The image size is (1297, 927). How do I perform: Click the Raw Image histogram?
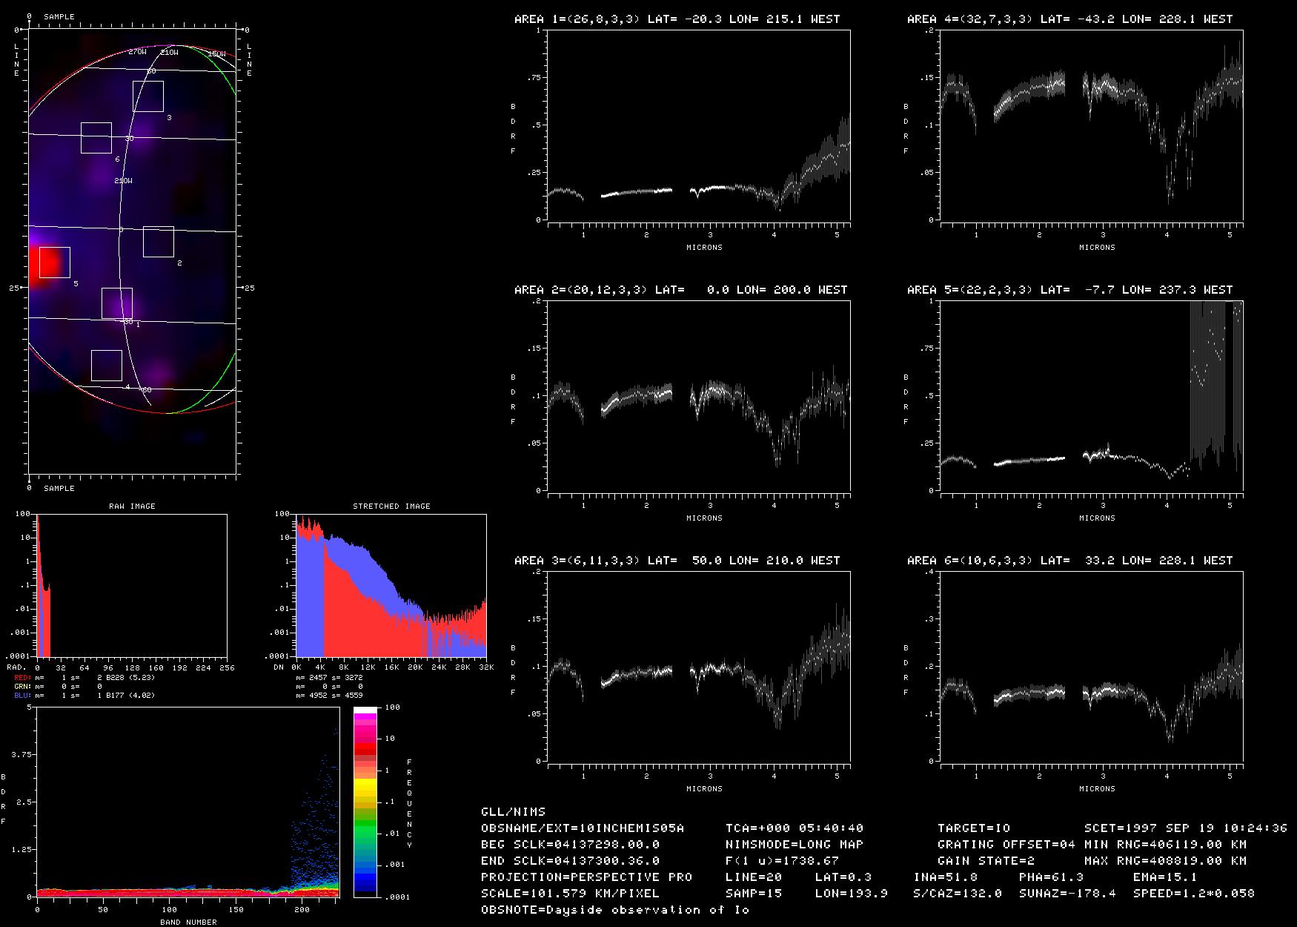[132, 586]
